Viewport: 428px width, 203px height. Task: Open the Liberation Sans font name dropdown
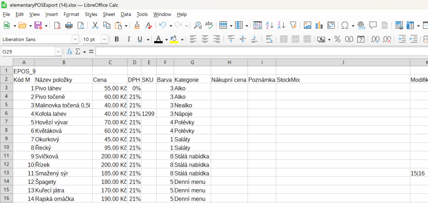[75, 39]
